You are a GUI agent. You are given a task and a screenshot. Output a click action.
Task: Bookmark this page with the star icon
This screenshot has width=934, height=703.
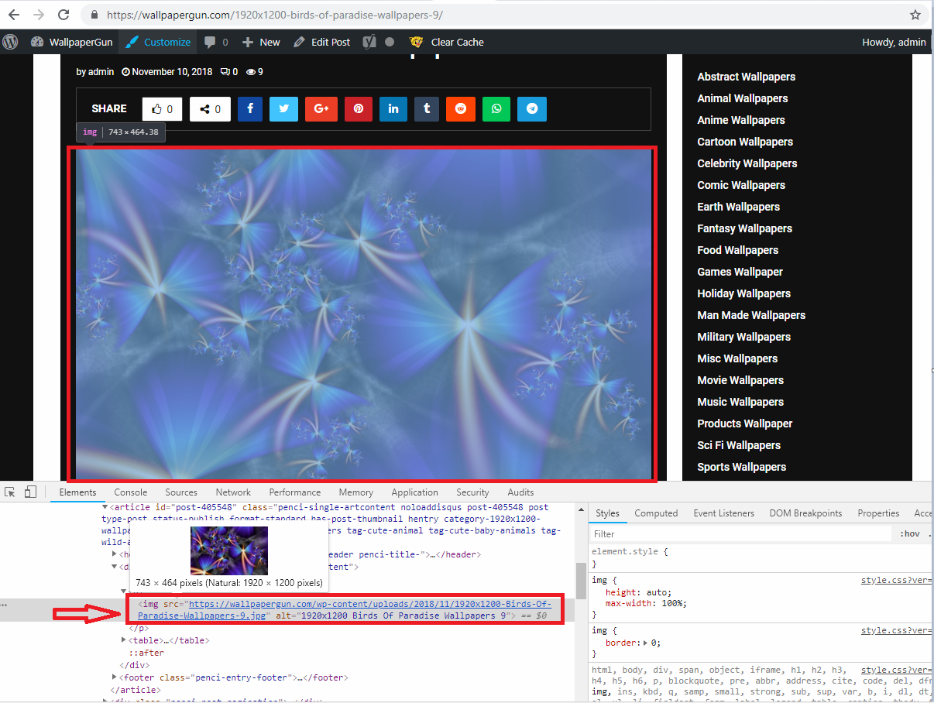click(915, 15)
